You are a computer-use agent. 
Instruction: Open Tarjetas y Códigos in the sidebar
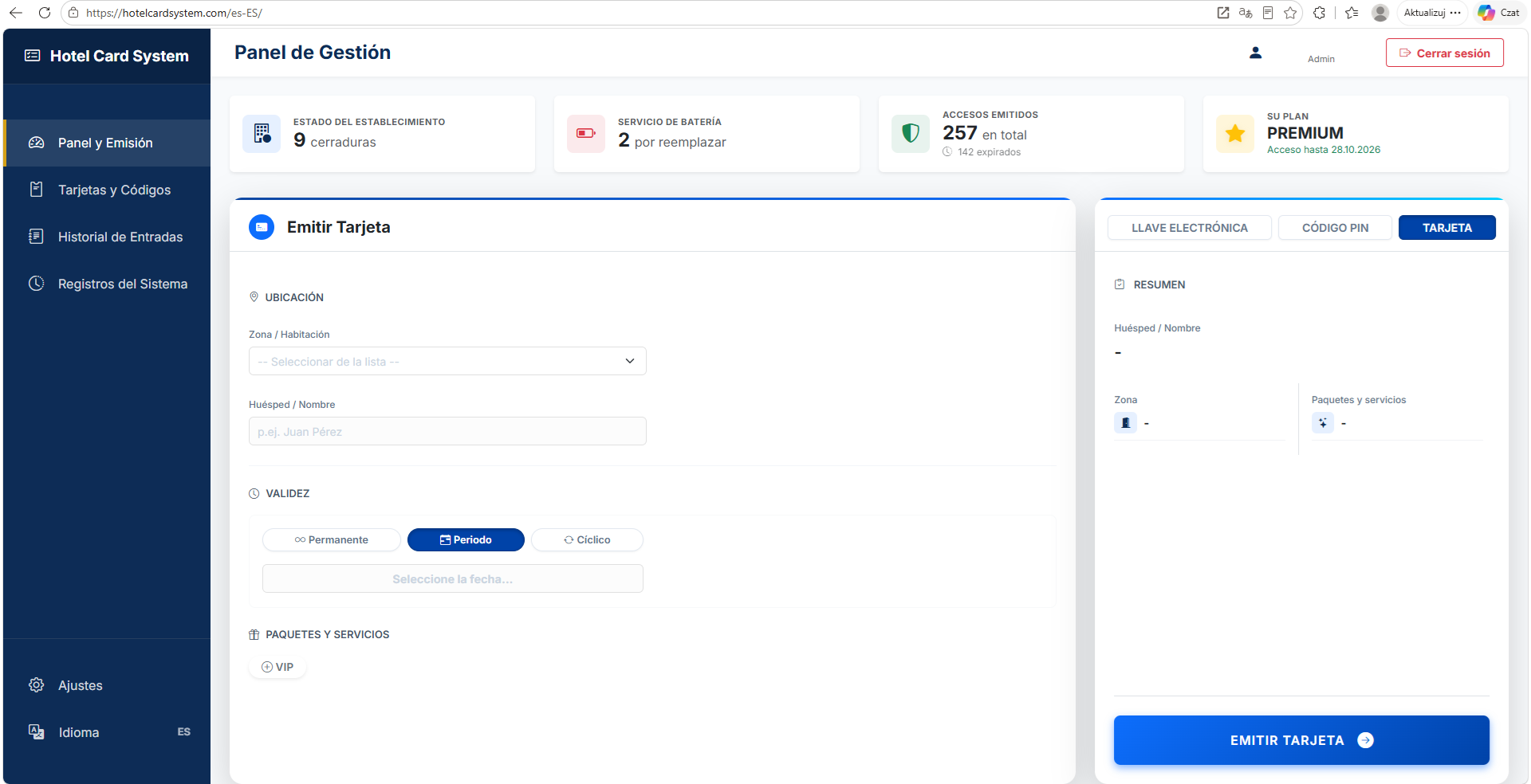(107, 190)
